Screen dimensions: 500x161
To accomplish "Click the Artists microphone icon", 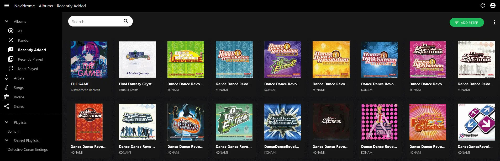I will (x=7, y=78).
